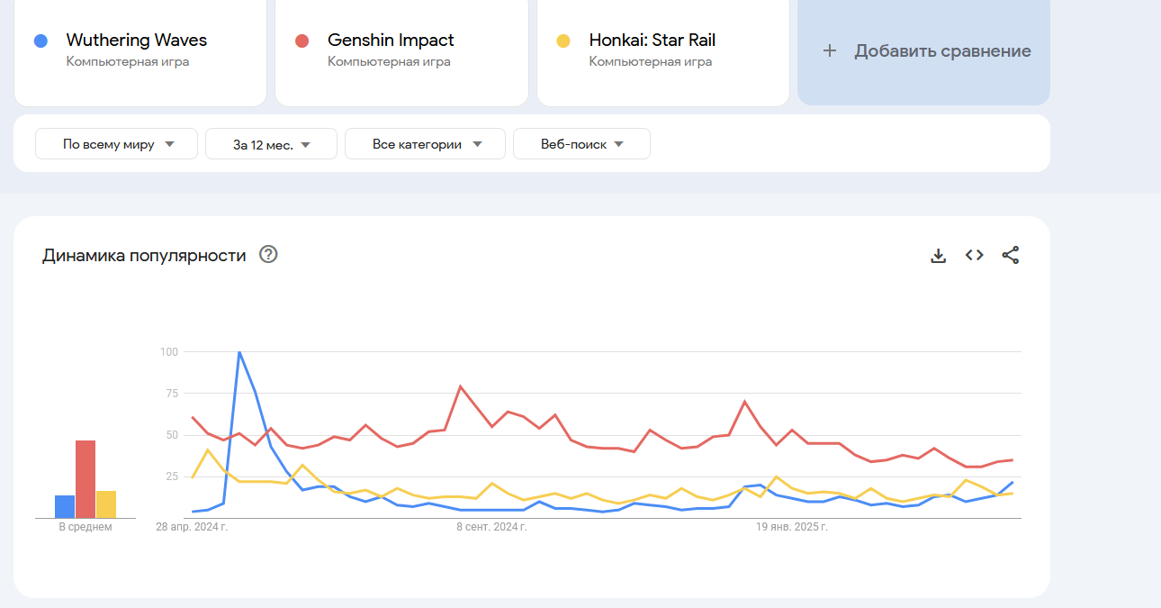Viewport: 1161px width, 608px height.
Task: Click Компьютерная игра subtitle under Honkai: Star Rail
Action: tap(651, 62)
